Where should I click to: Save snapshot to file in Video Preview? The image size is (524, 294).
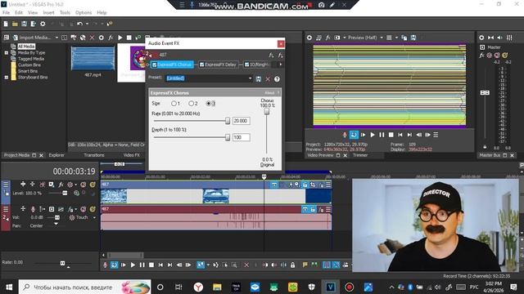(413, 38)
